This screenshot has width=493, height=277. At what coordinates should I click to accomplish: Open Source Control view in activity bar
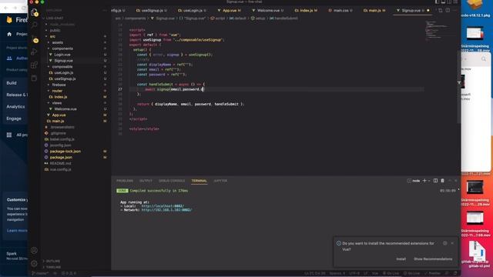35,40
